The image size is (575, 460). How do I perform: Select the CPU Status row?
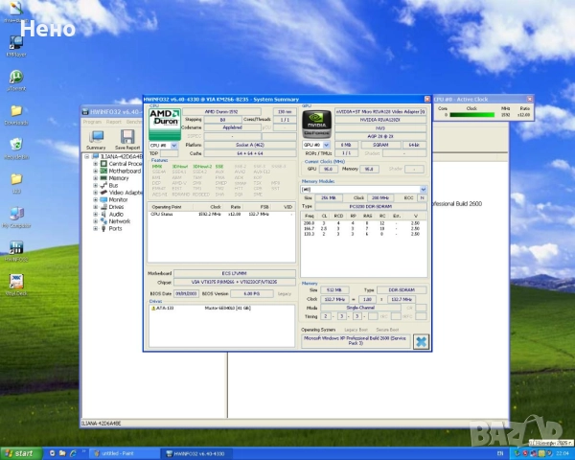[221, 215]
